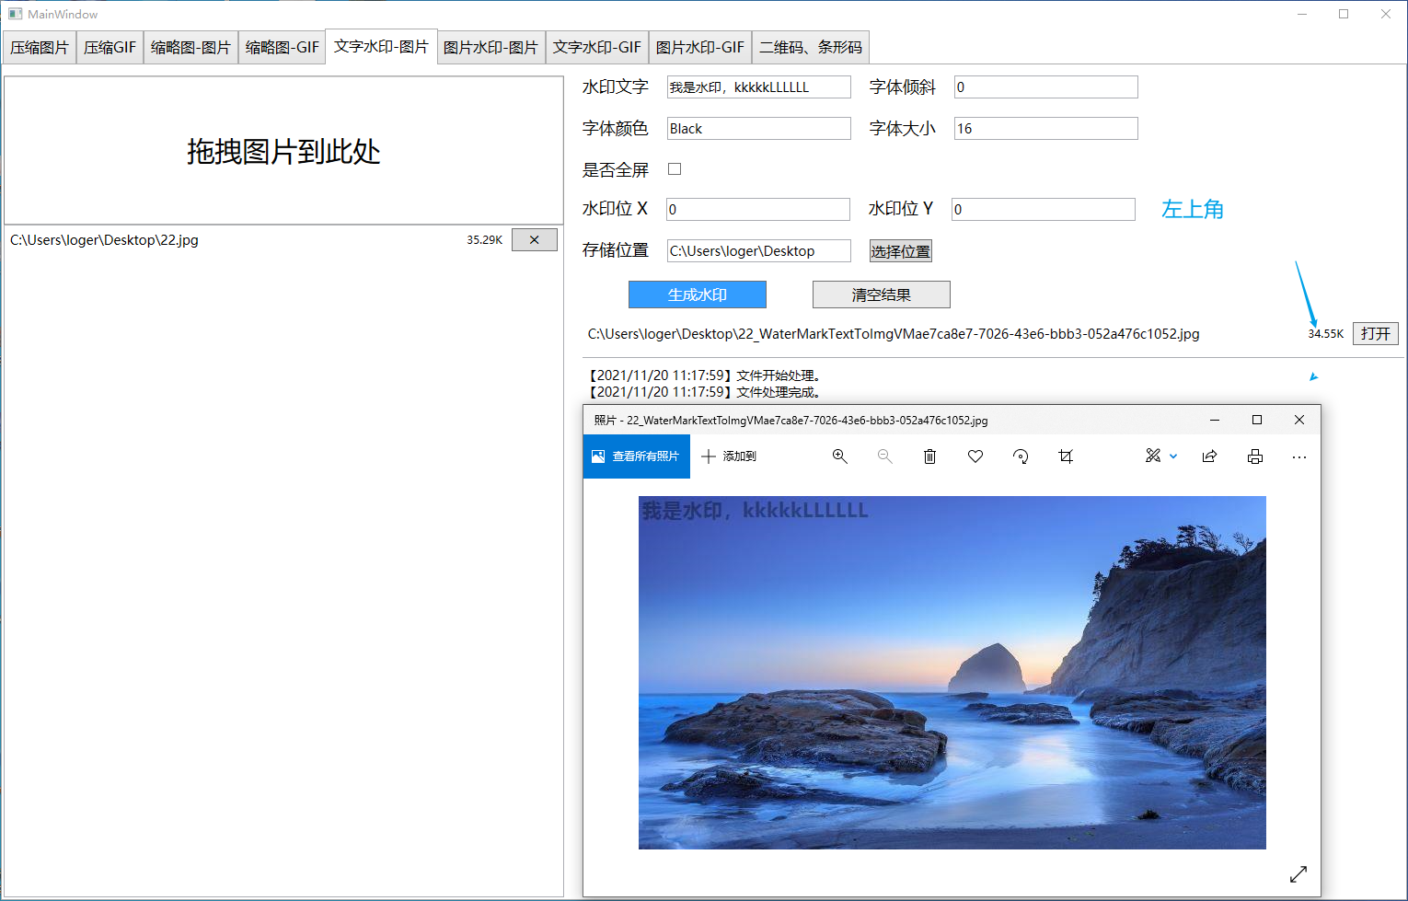Expand the dropdown arrow next to edit tool
The width and height of the screenshot is (1408, 901).
point(1173,456)
